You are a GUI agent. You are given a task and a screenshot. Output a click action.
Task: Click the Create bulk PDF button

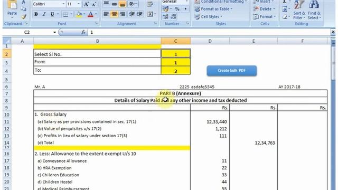tap(232, 71)
